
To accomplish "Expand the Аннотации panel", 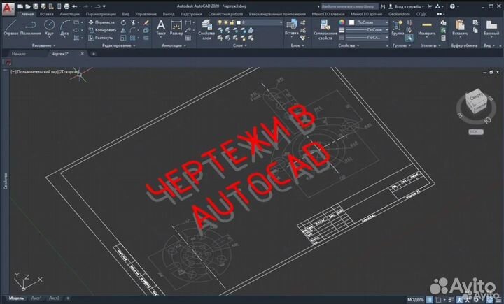I will (174, 45).
